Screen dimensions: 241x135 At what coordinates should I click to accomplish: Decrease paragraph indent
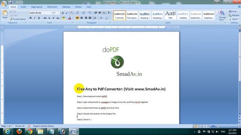(x=96, y=13)
